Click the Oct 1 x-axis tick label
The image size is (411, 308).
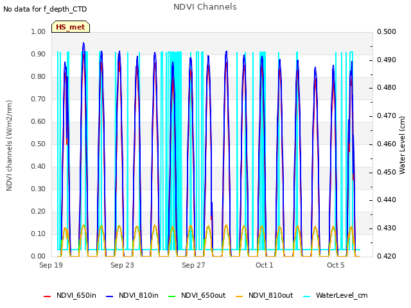point(265,265)
